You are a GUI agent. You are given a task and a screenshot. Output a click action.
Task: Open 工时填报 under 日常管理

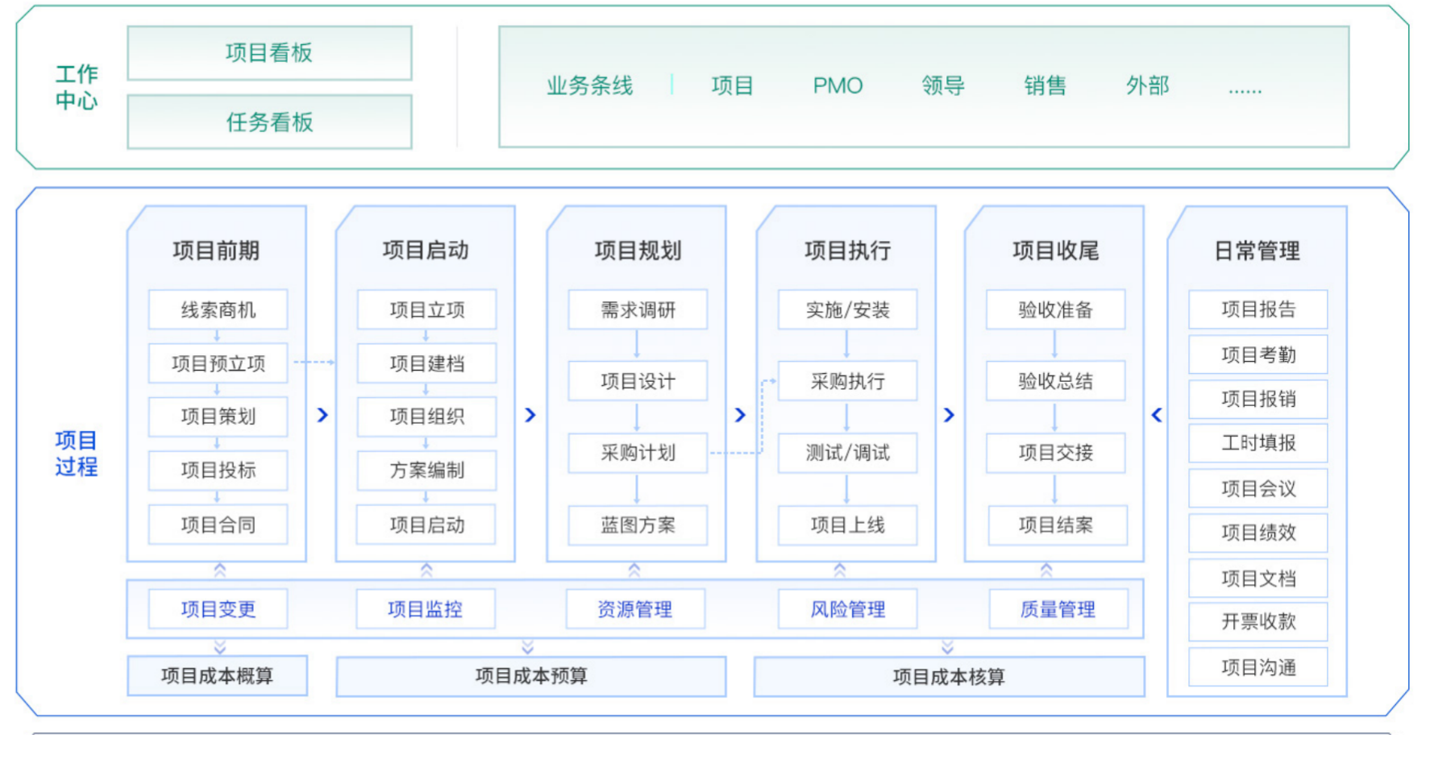(x=1258, y=443)
